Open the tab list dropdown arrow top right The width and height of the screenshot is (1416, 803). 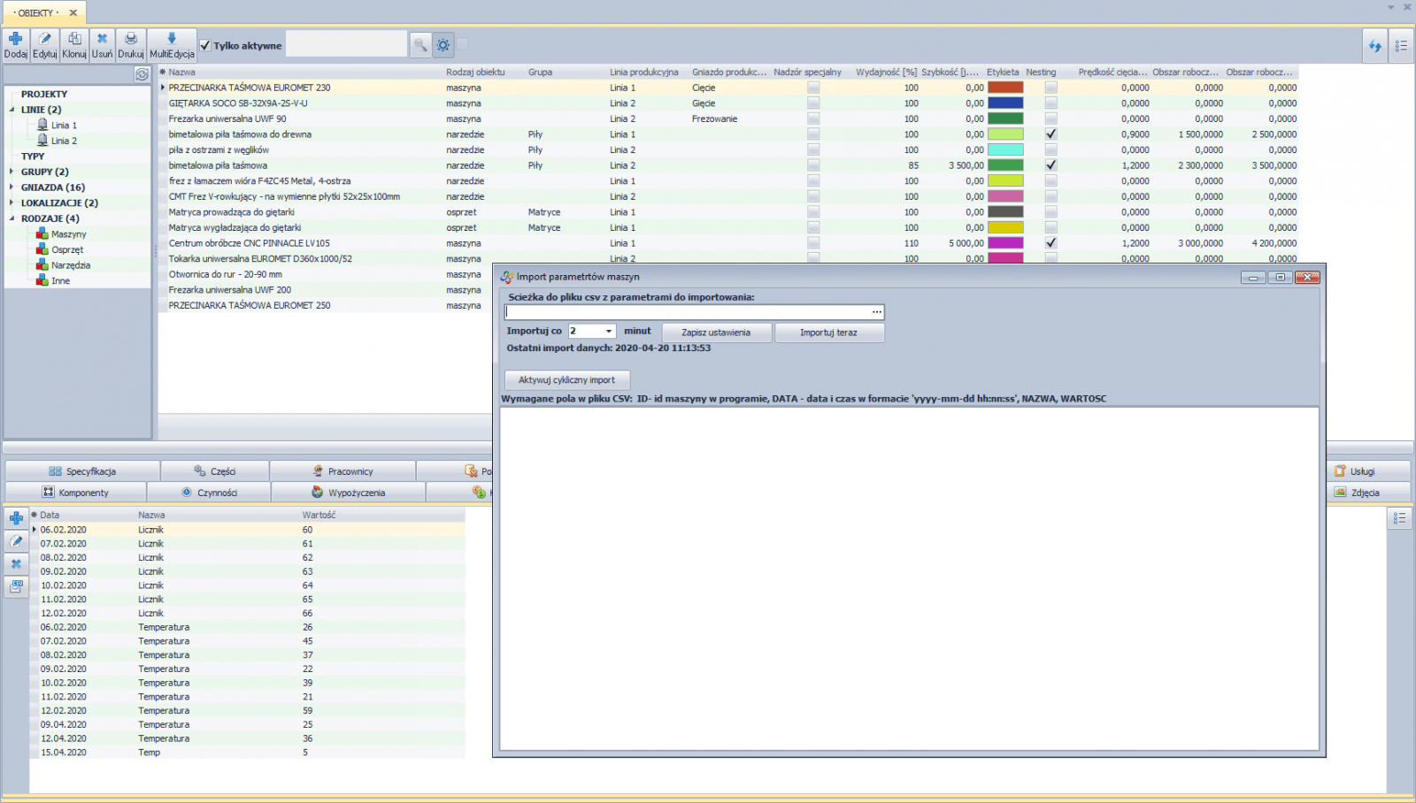pos(1391,7)
